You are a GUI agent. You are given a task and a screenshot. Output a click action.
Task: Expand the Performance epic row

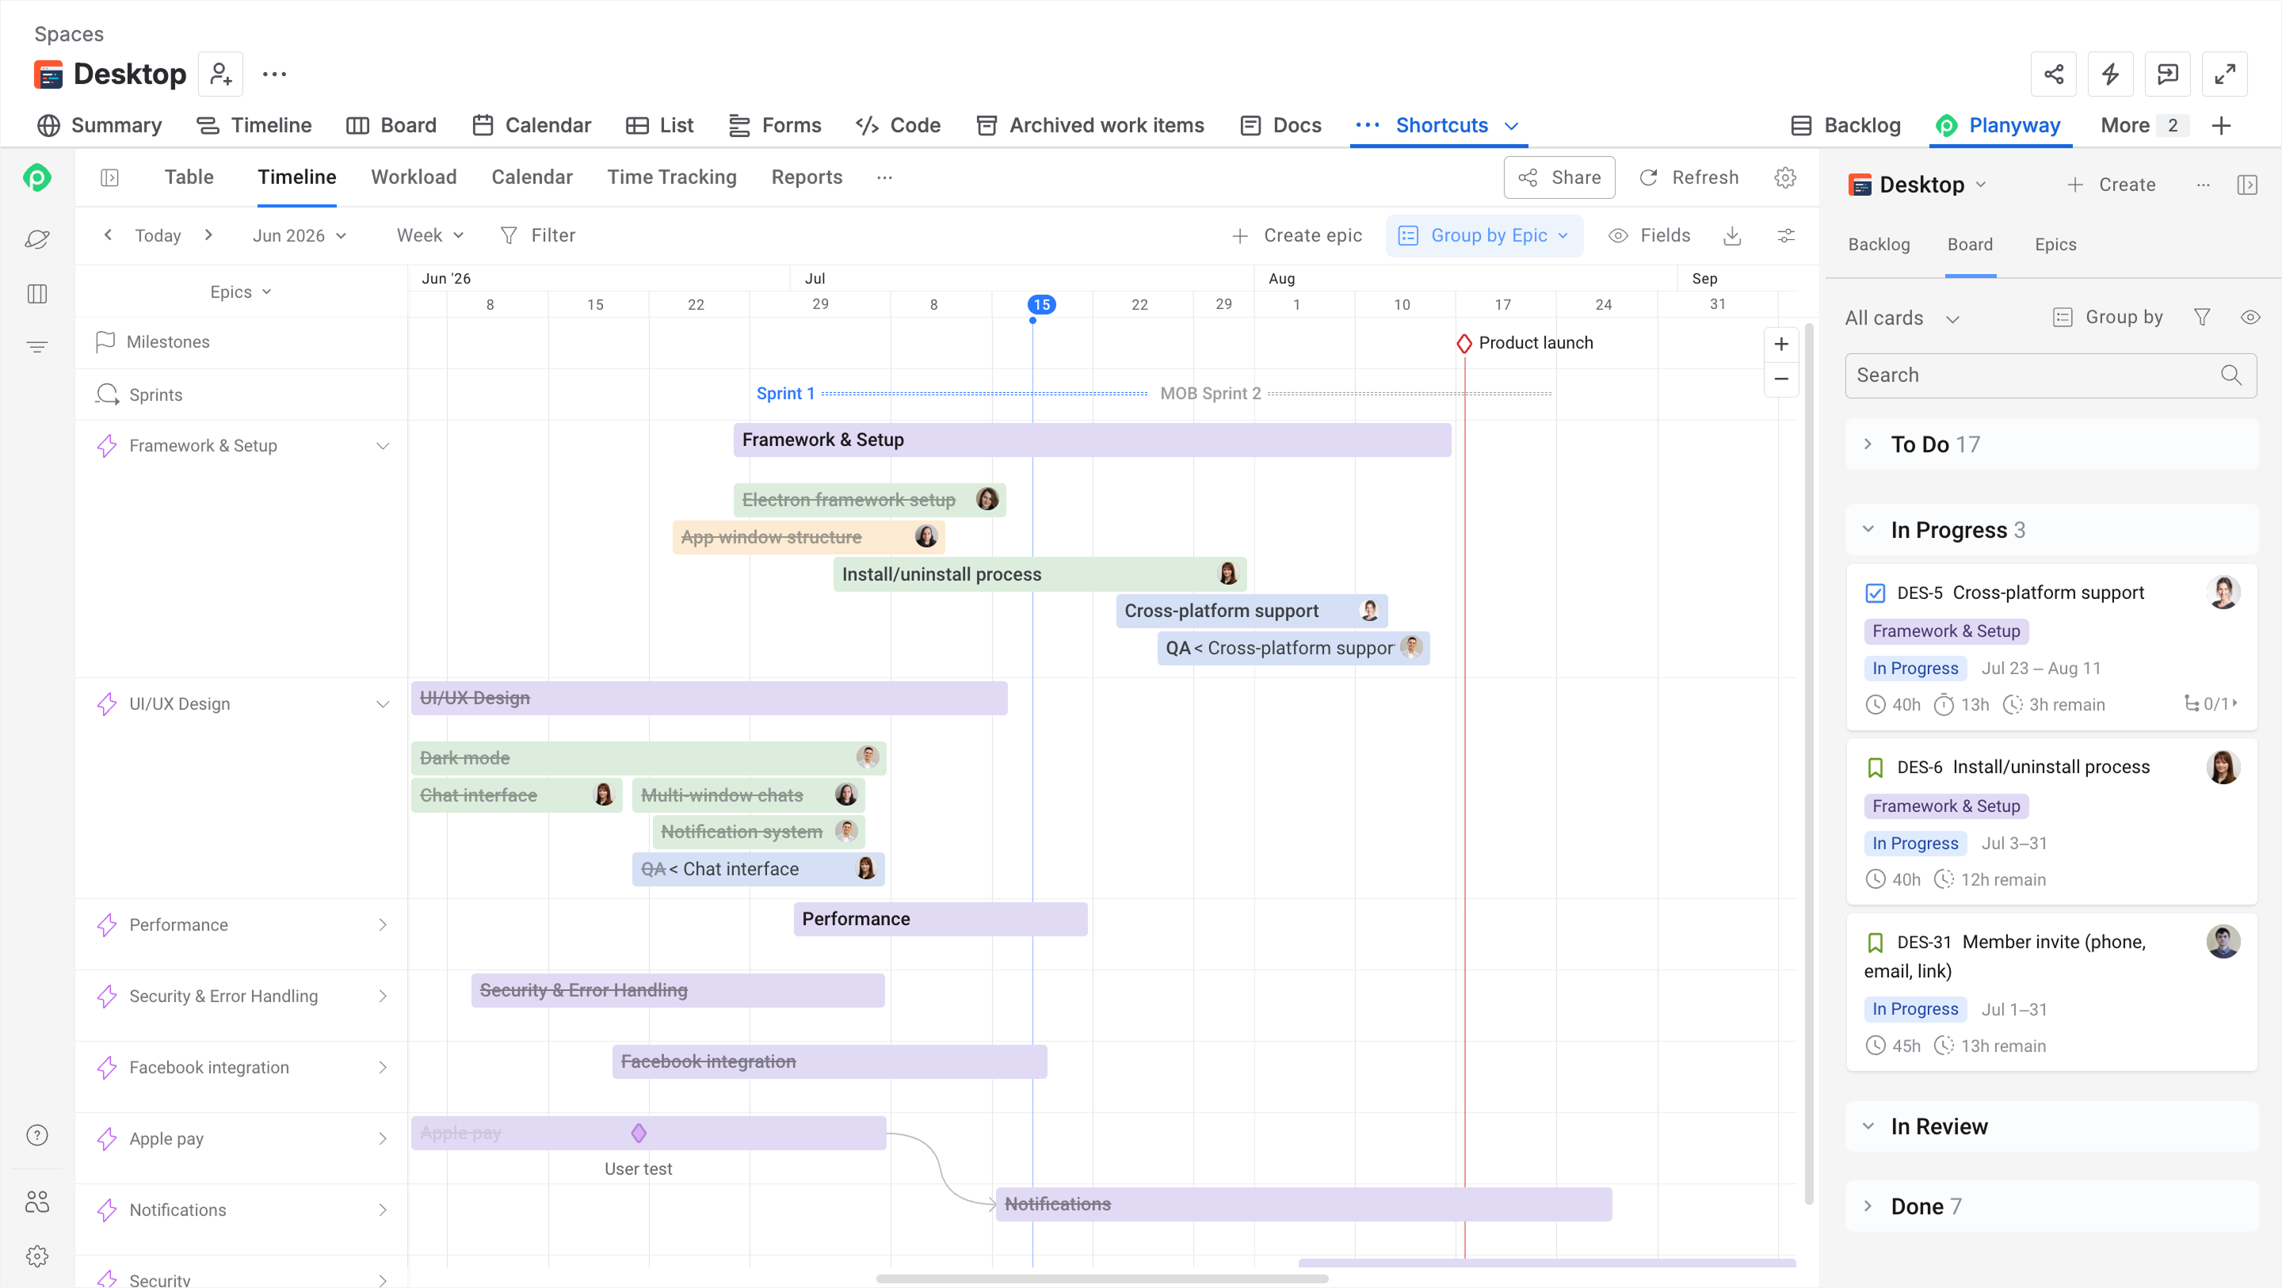pyautogui.click(x=383, y=924)
